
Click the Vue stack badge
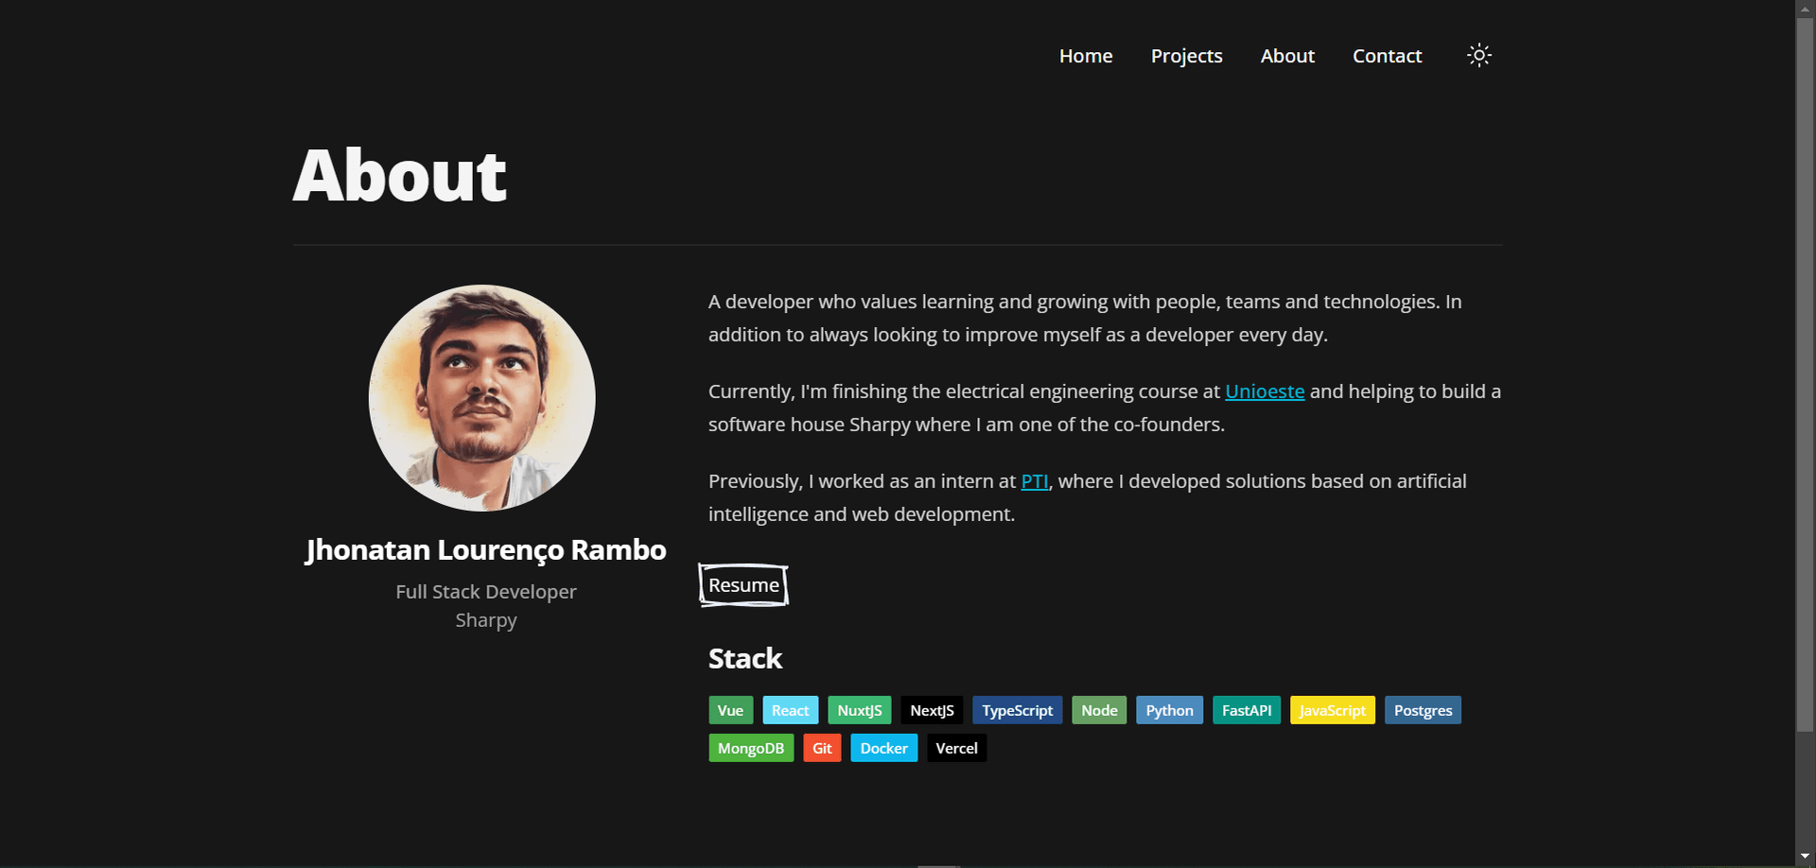[x=730, y=710]
